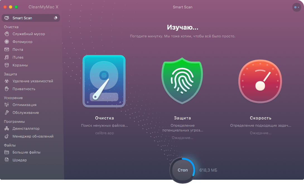Click the Защита sidebar section header

pos(11,74)
